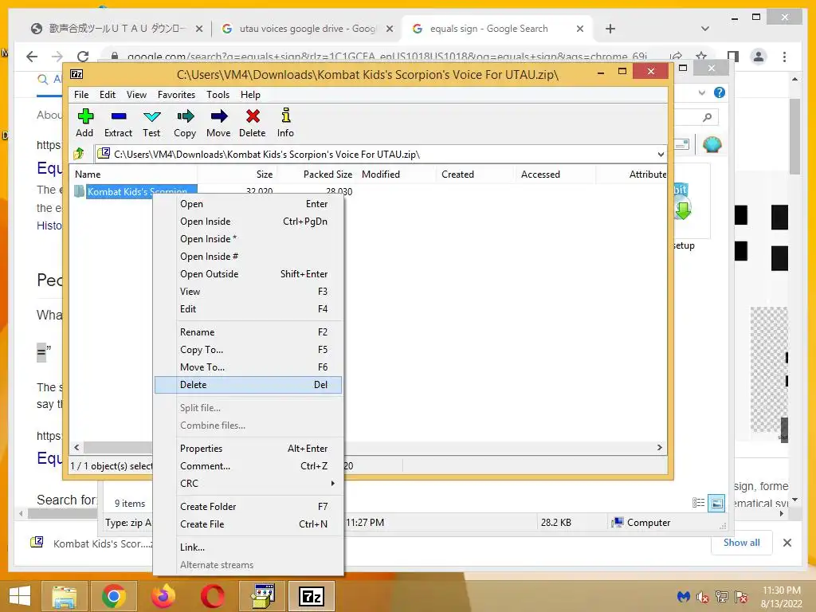816x612 pixels.
Task: Switch Explorer to large icons view
Action: click(x=716, y=504)
